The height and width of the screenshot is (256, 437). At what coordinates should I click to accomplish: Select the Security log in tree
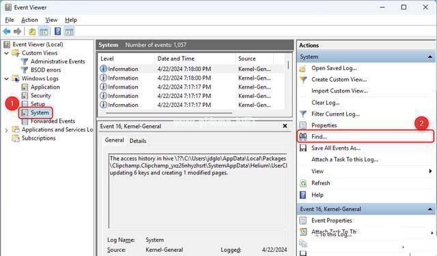pos(41,95)
